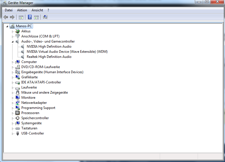The image size is (225, 162).
Task: Expand the Anschlüsse (COM & LPT) category
Action: point(13,37)
